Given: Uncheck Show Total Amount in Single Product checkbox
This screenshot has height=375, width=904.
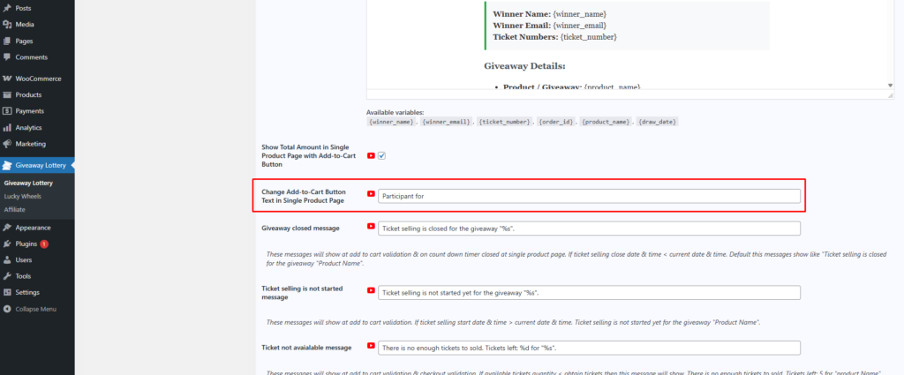Looking at the screenshot, I should coord(382,156).
